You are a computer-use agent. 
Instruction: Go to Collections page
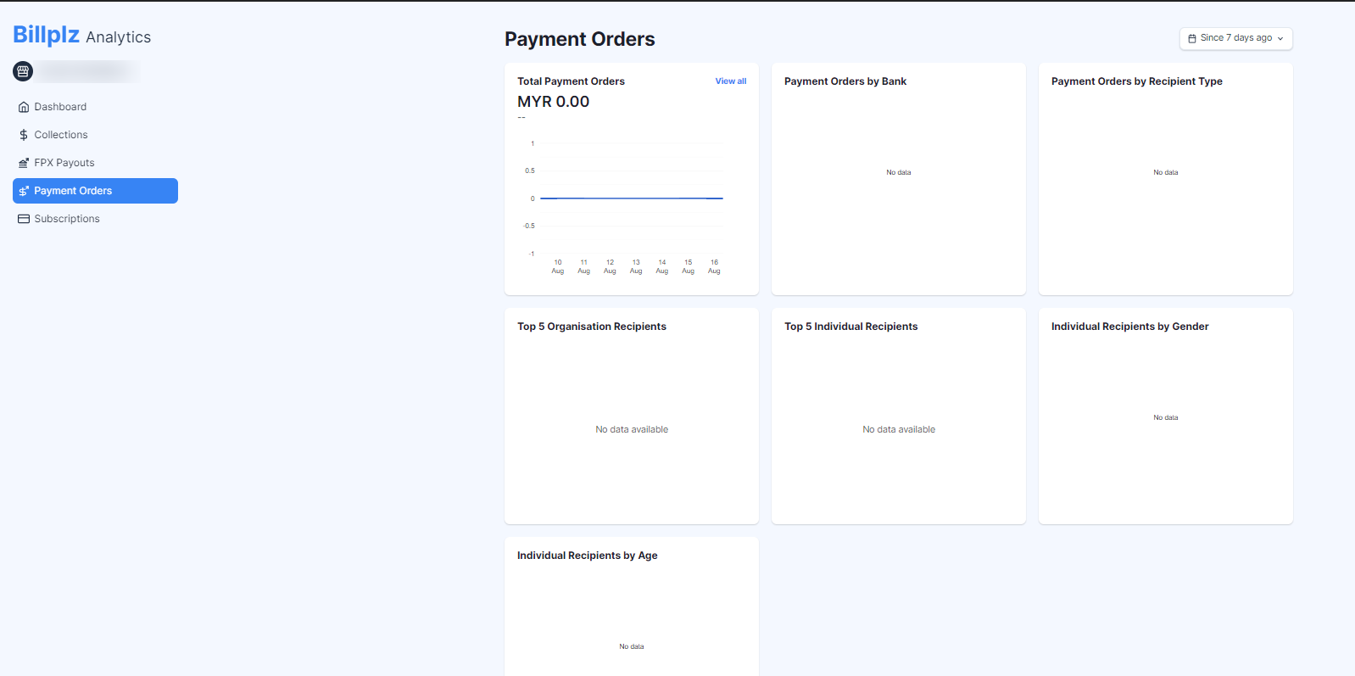(x=95, y=135)
